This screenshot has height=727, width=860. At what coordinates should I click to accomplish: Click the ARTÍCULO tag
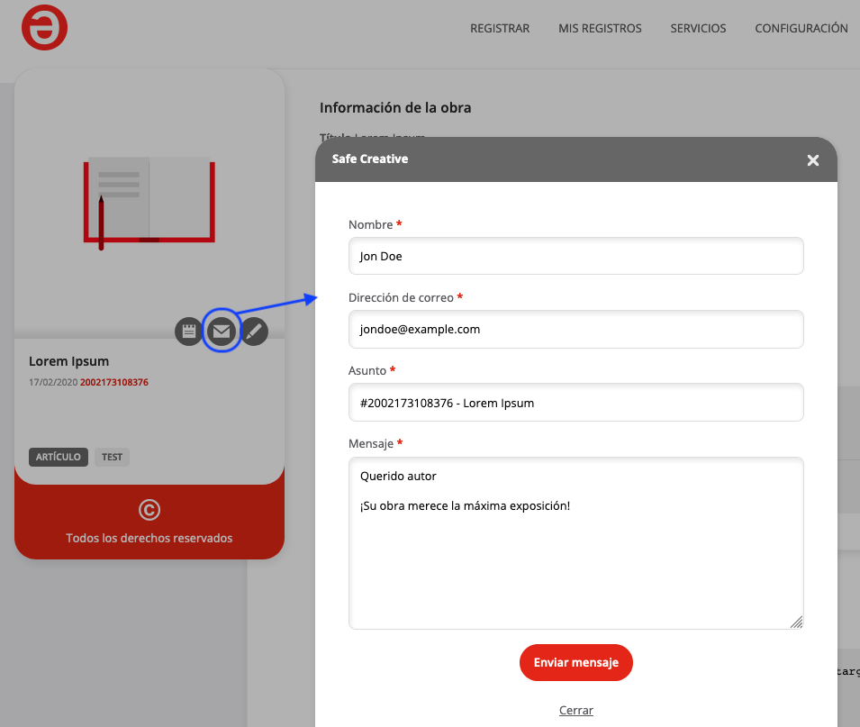point(59,457)
